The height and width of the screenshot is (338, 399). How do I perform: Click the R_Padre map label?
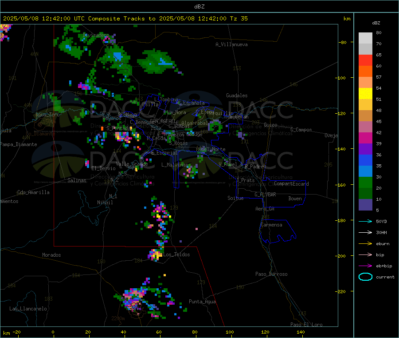click(x=254, y=167)
